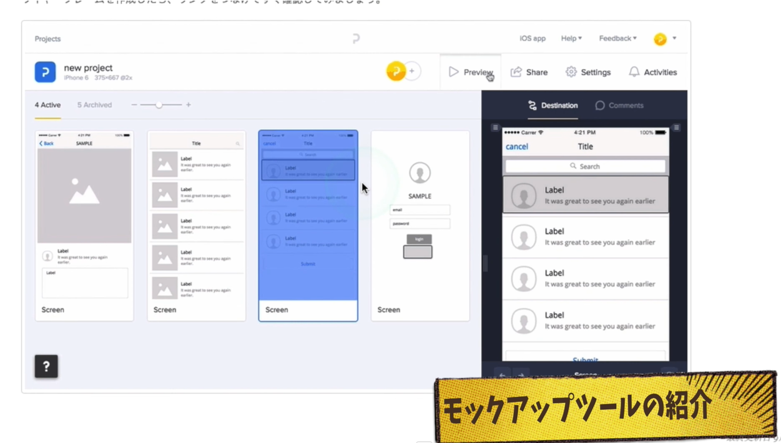Click the third row's avatar icon in preview
The width and height of the screenshot is (781, 443).
(524, 279)
